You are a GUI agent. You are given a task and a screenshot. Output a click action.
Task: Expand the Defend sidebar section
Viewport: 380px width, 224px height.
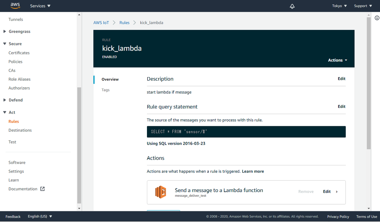point(5,100)
